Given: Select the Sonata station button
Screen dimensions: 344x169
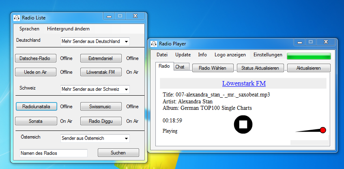Looking at the screenshot, I should pos(36,121).
